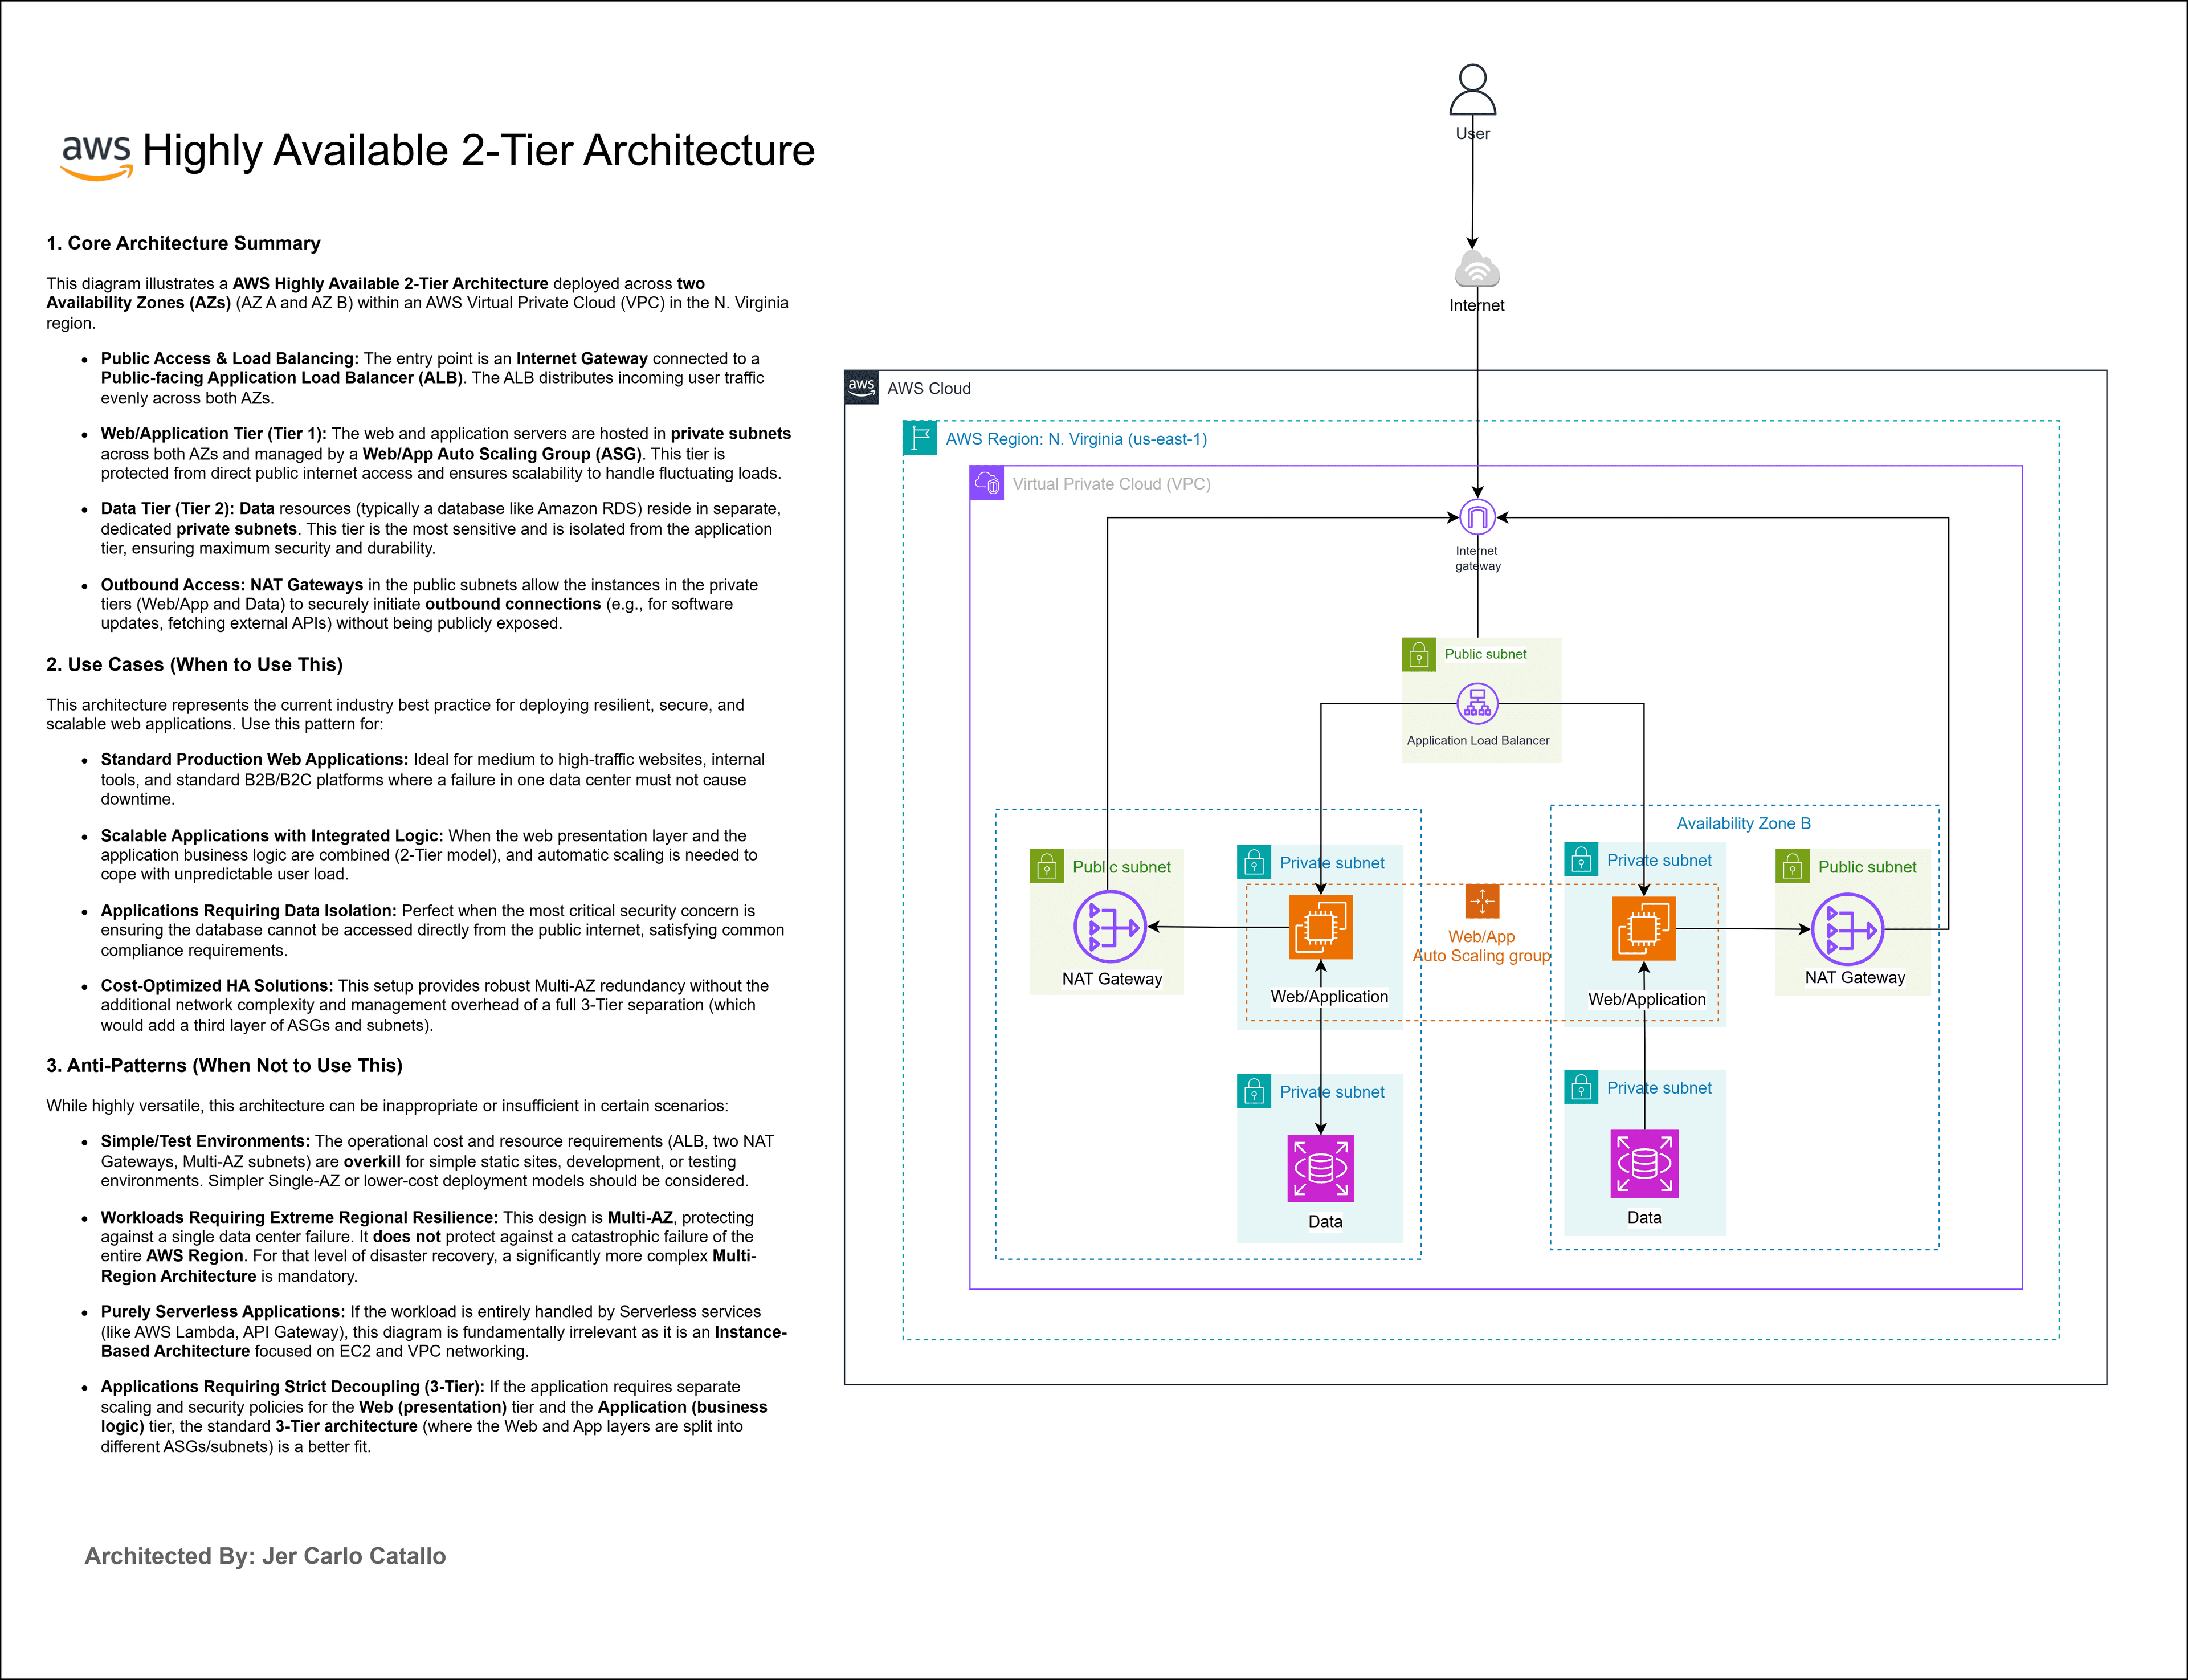This screenshot has height=1680, width=2188.
Task: Select the left Web/Application EC2 icon
Action: [x=1320, y=927]
